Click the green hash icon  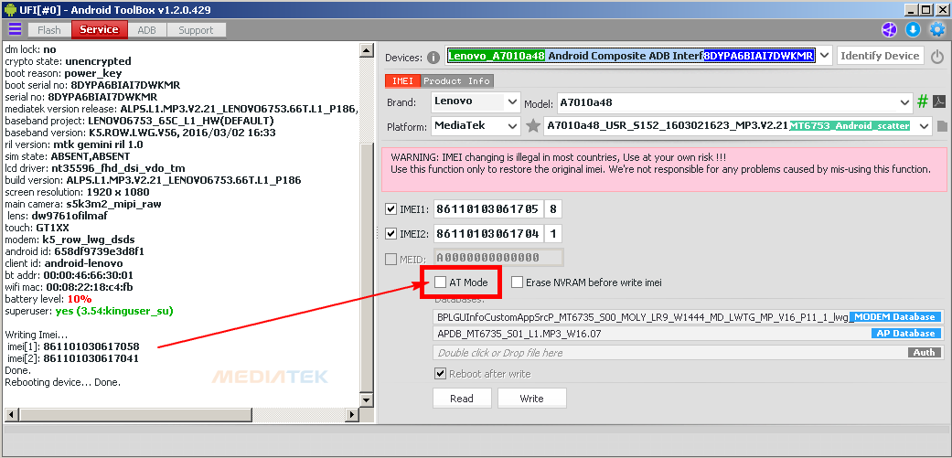click(922, 101)
